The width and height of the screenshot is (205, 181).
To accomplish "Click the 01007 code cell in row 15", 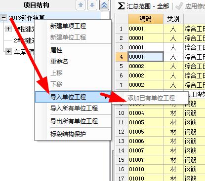I will point(146,160).
